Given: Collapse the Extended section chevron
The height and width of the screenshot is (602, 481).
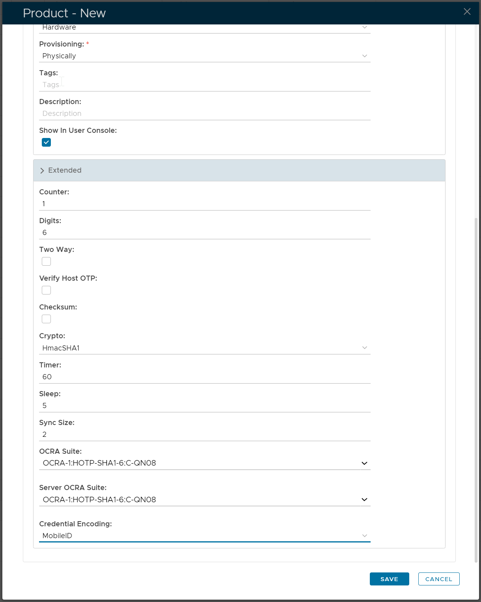Looking at the screenshot, I should point(42,171).
